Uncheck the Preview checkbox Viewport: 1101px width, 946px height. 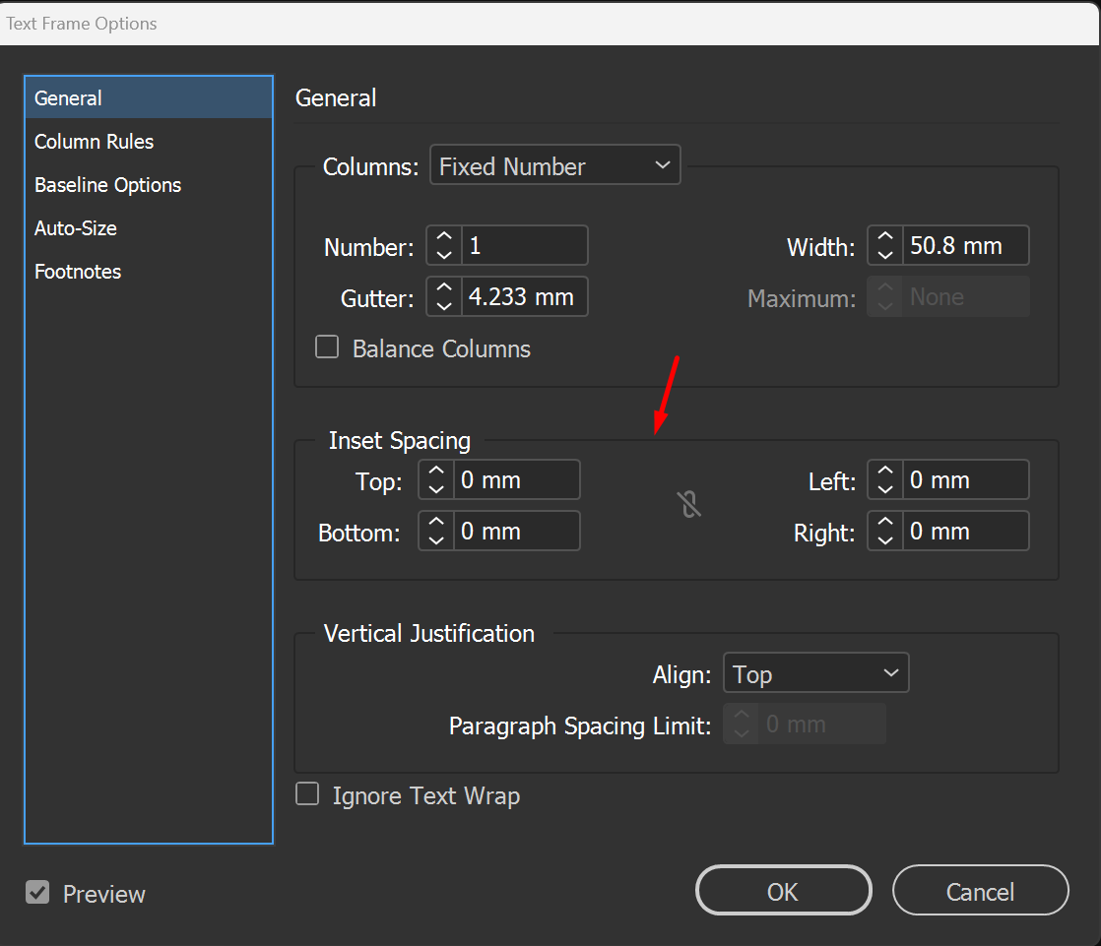pos(37,893)
